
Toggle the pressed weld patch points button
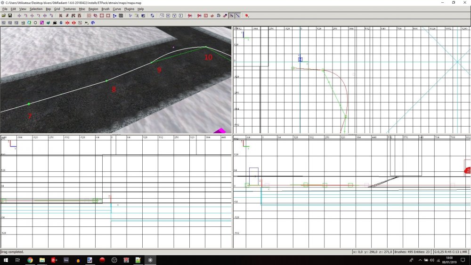tap(231, 16)
